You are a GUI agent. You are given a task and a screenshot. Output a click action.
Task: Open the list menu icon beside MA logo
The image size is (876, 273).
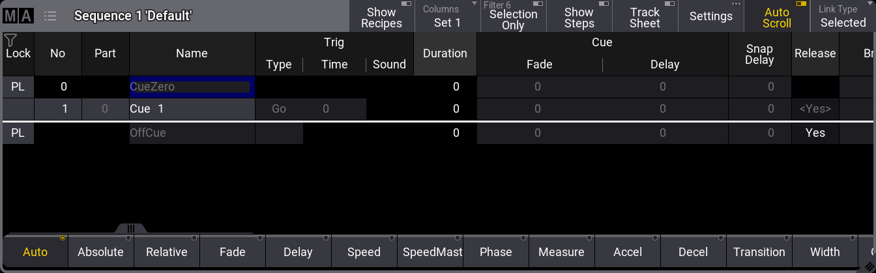(50, 16)
